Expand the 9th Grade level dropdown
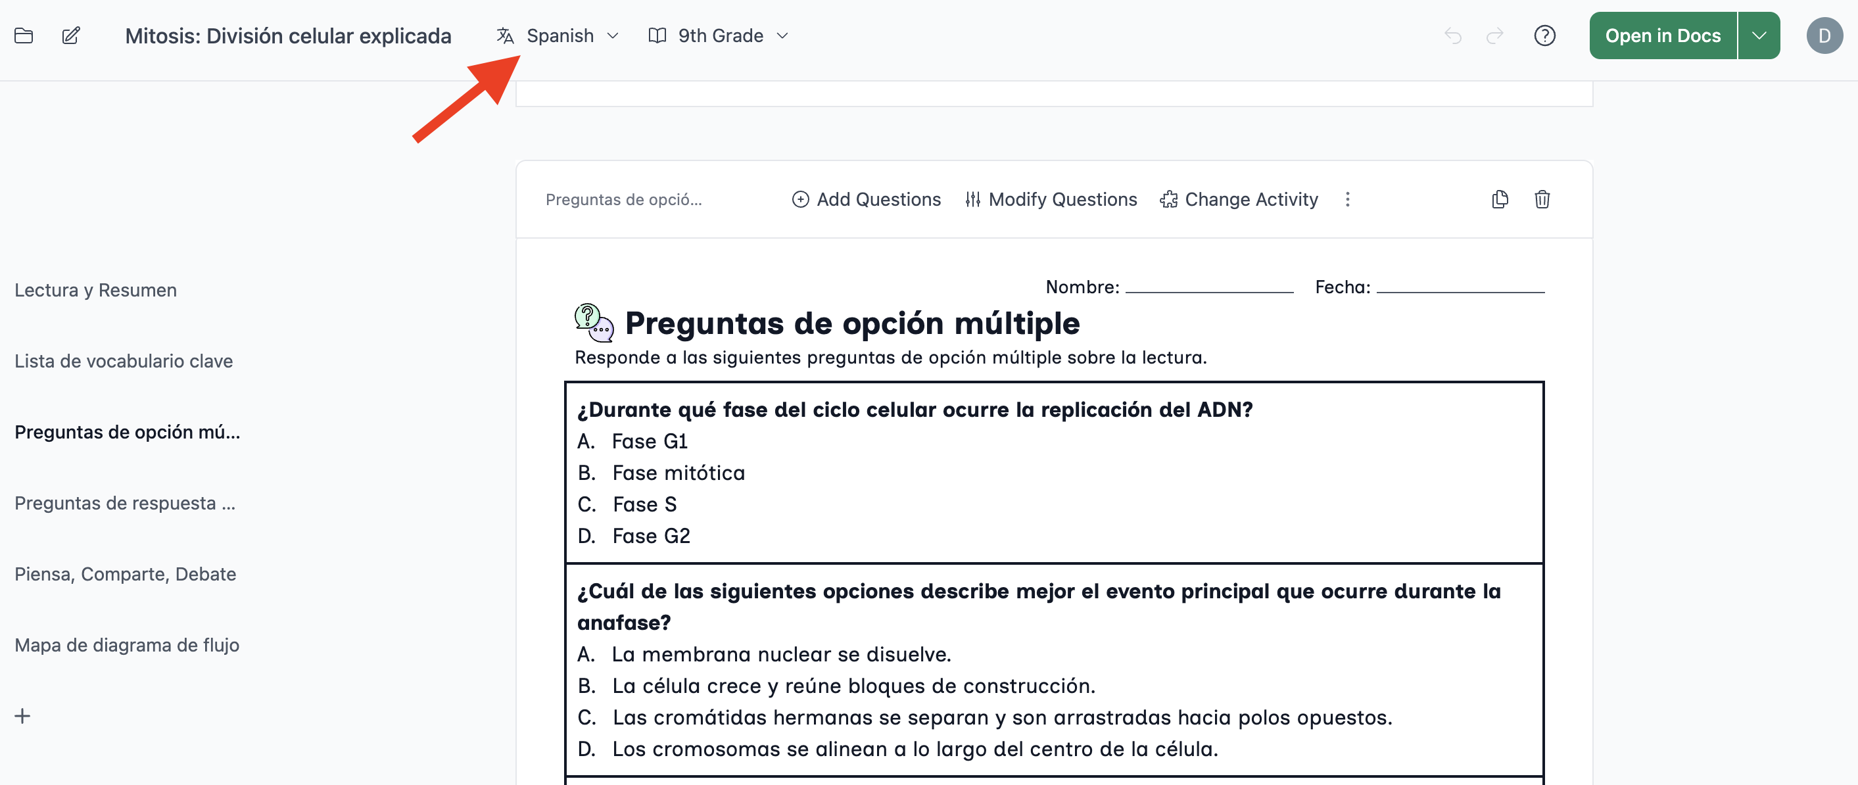The width and height of the screenshot is (1858, 785). [x=719, y=36]
